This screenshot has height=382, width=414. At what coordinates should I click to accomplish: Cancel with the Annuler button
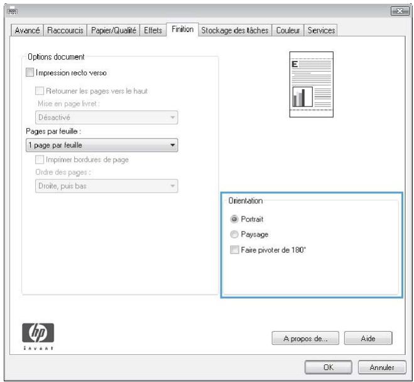click(x=382, y=367)
